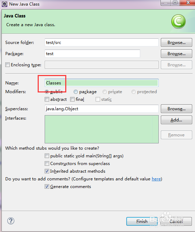Click inside the Interfaces list box
This screenshot has height=232, width=195.
(x=102, y=129)
